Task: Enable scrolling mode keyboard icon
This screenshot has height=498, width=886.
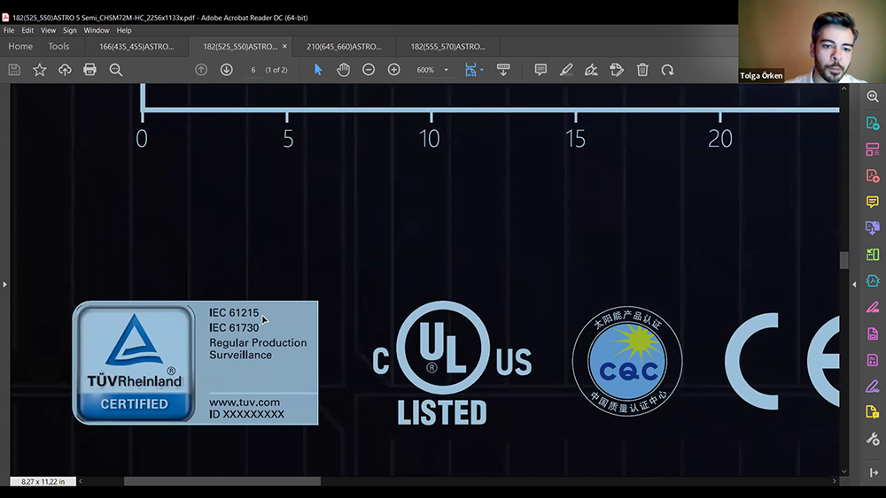Action: coord(503,69)
